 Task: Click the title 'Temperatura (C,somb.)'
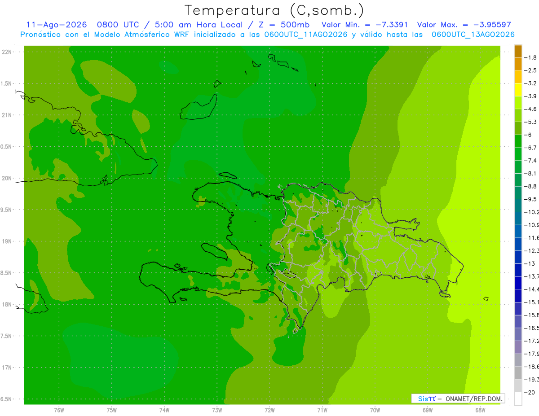coord(274,10)
